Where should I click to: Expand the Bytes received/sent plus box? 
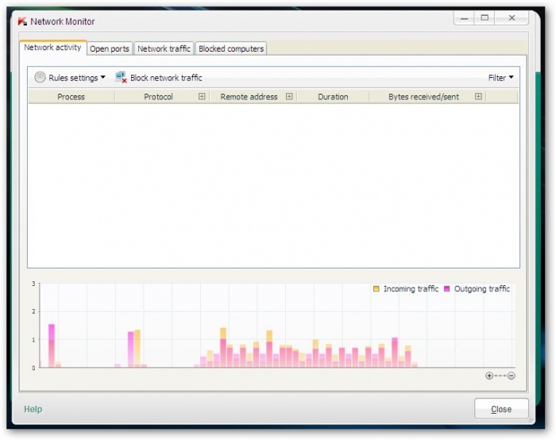478,96
